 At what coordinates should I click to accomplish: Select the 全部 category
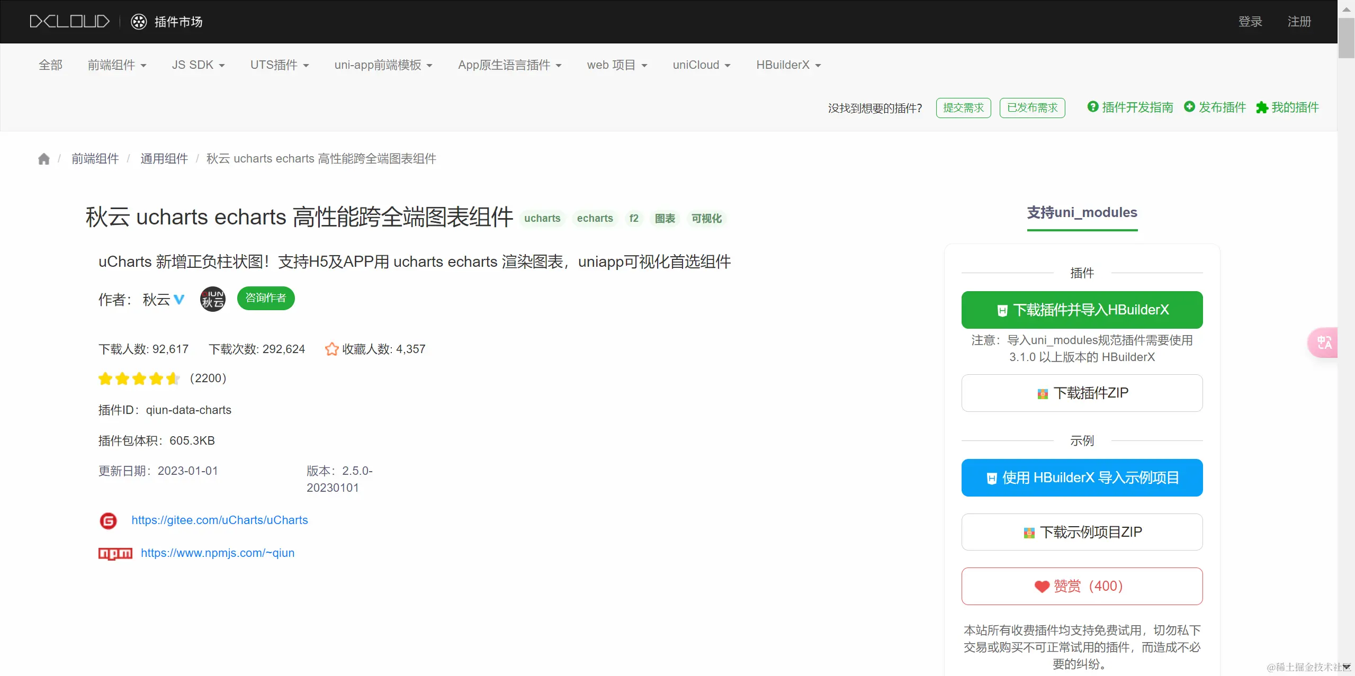[x=51, y=65]
